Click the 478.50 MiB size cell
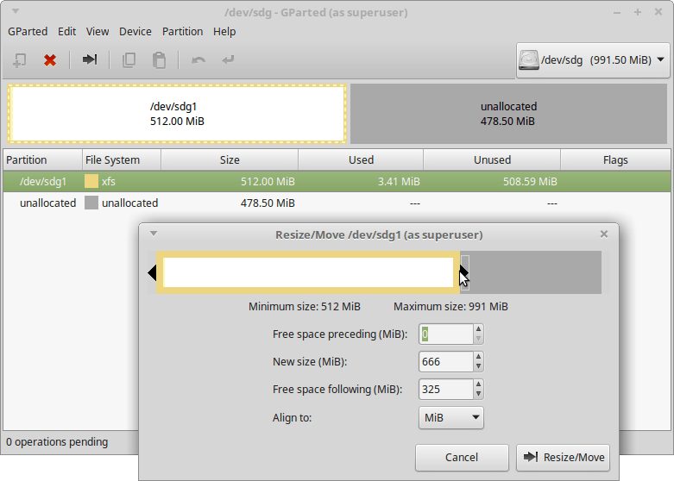Screen dimensions: 674x481 tap(268, 203)
